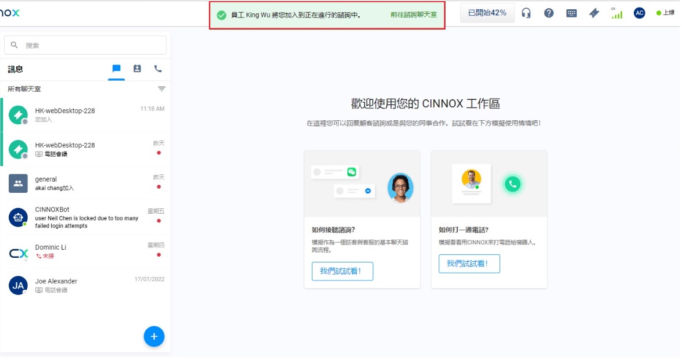Screen dimensions: 682x360
Task: Click the green check icon in notification
Action: 222,15
